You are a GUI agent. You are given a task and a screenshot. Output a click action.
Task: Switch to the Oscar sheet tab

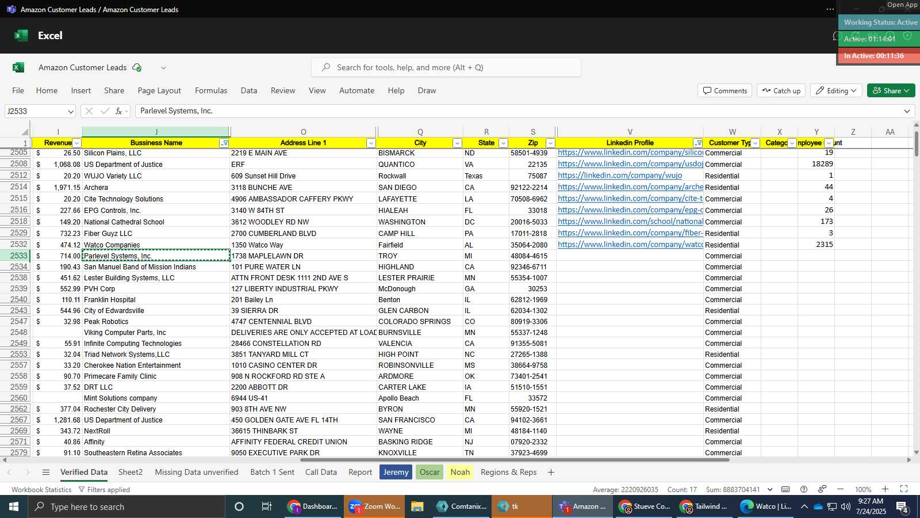430,473
